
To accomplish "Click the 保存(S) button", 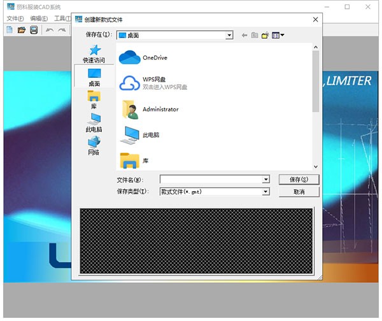I will click(299, 180).
